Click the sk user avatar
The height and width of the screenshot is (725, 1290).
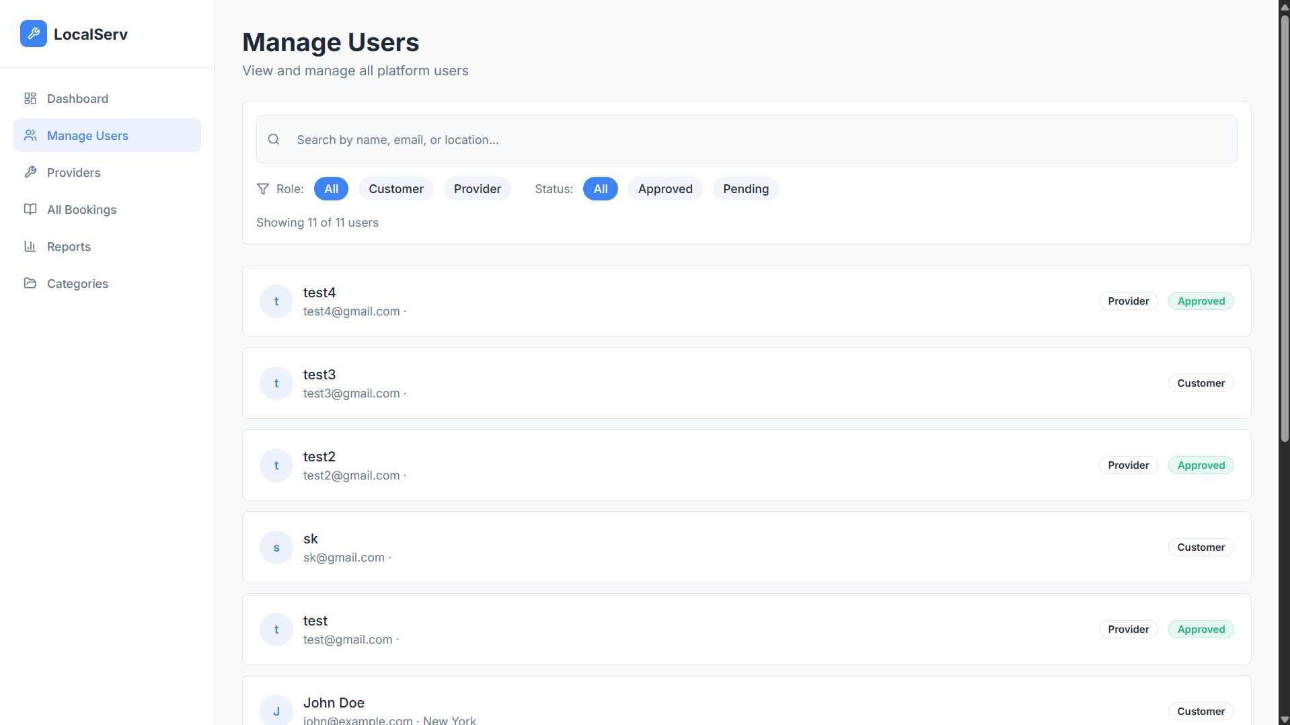point(276,547)
